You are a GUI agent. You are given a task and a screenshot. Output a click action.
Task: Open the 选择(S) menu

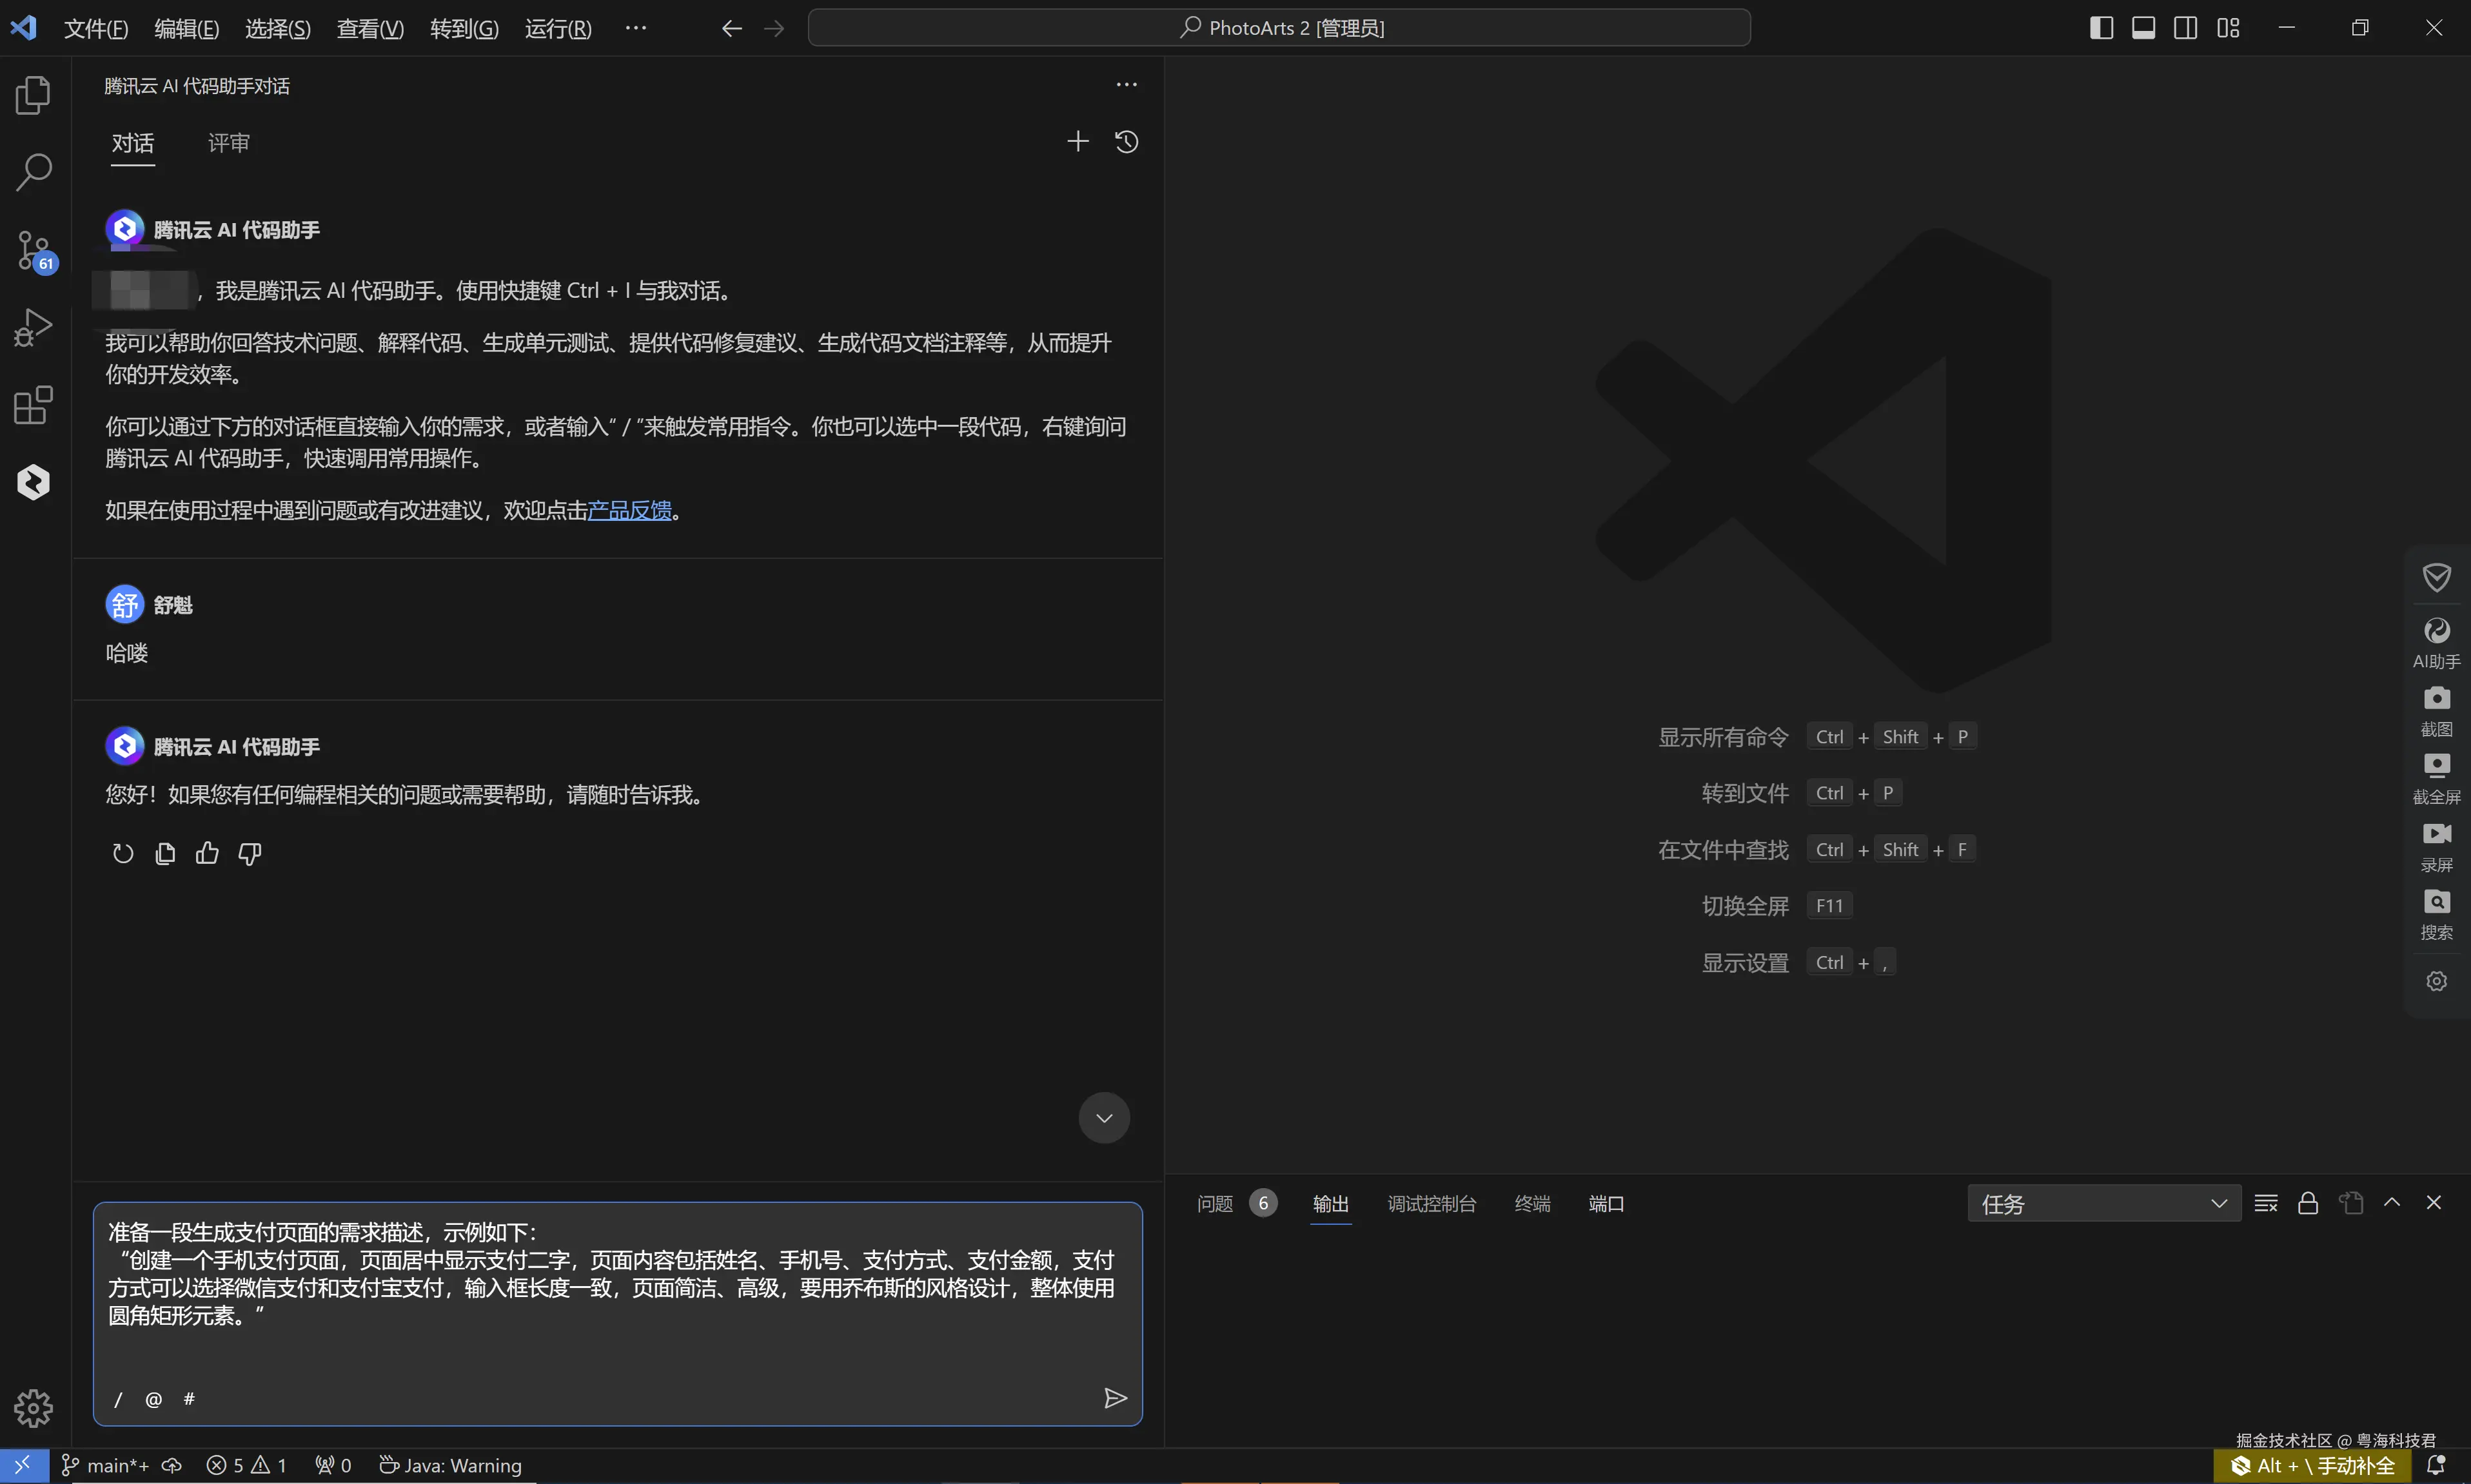point(278,28)
